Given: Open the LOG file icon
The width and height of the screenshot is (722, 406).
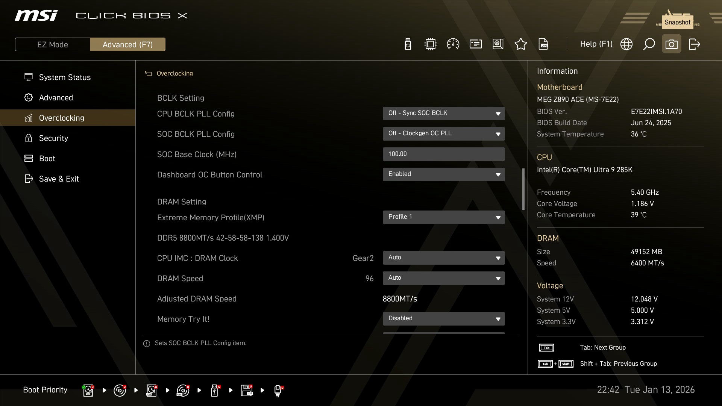Looking at the screenshot, I should point(543,44).
